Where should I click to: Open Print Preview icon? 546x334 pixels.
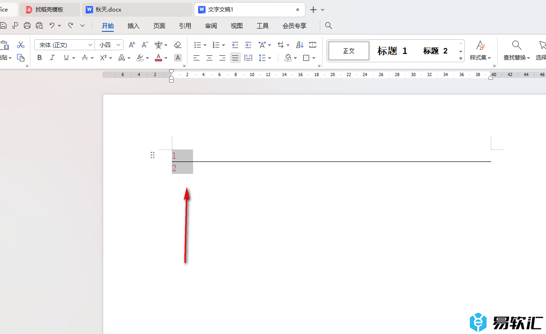pyautogui.click(x=39, y=25)
